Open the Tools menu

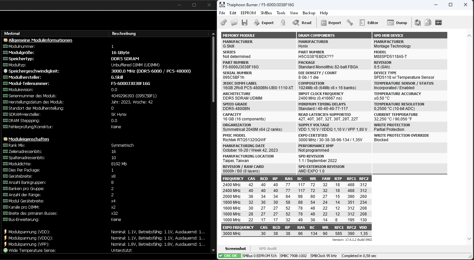click(281, 13)
